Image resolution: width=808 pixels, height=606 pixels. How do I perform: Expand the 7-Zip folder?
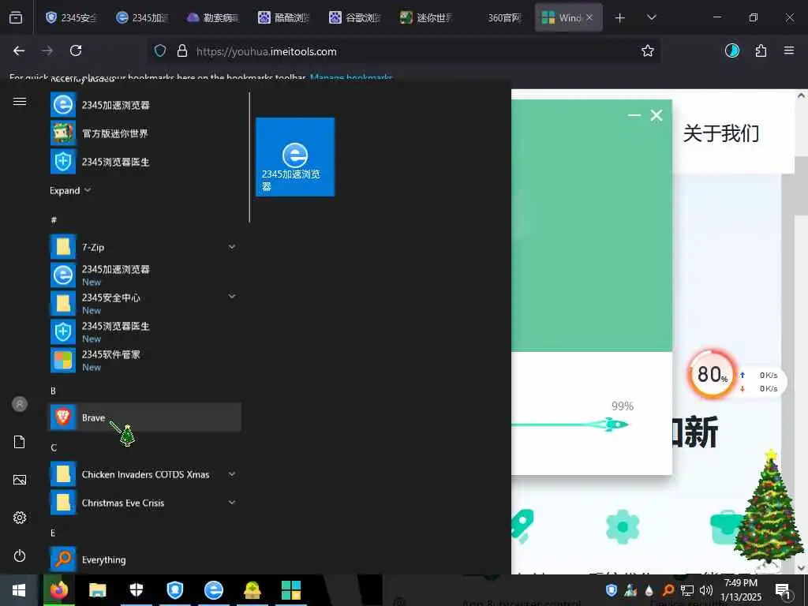pos(144,247)
